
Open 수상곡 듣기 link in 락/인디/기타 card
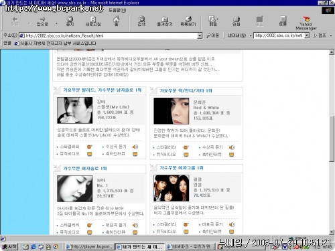(x=212, y=147)
